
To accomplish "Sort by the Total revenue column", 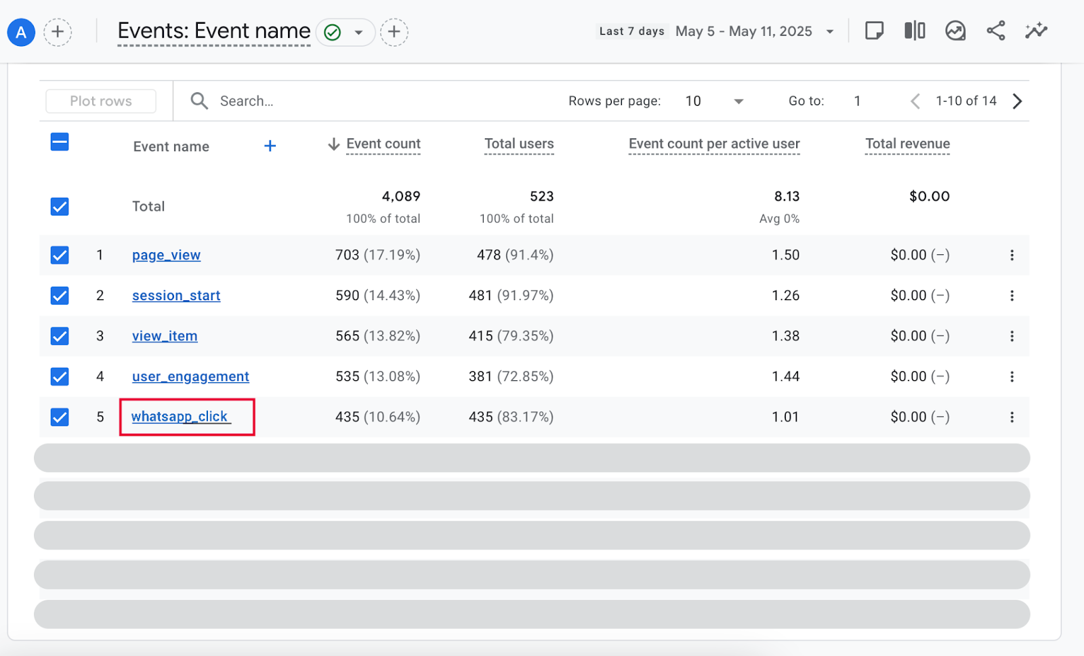I will click(x=907, y=144).
